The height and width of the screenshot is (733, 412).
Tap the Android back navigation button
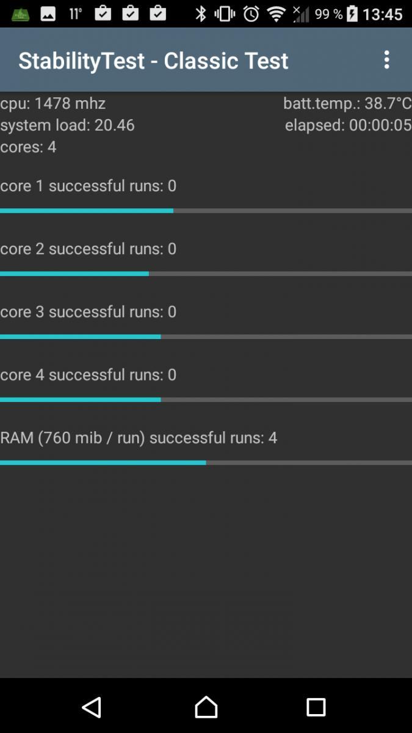tap(92, 707)
